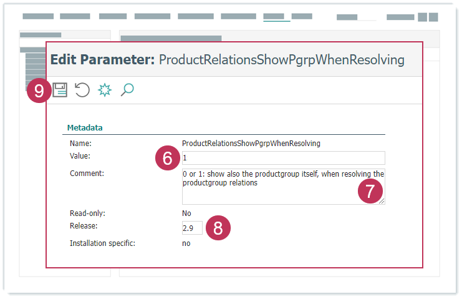Click the Save (floppy disk) icon
462x299 pixels.
60,91
